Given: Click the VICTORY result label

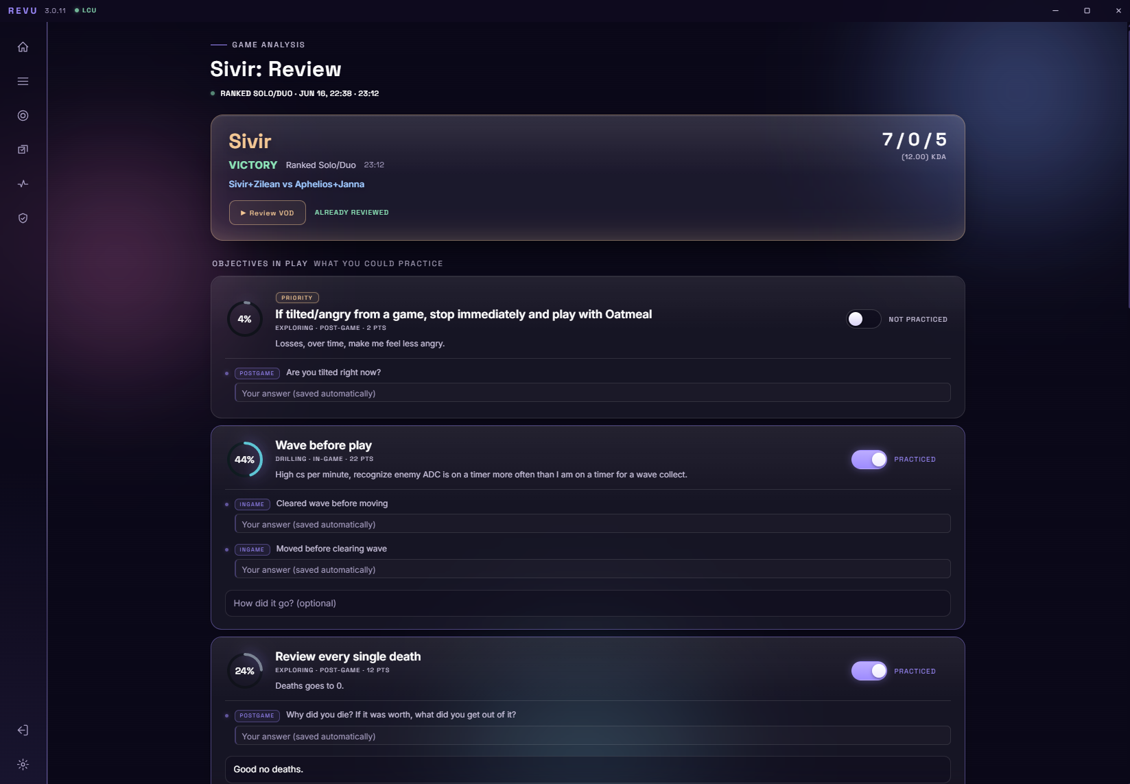Looking at the screenshot, I should pos(252,165).
